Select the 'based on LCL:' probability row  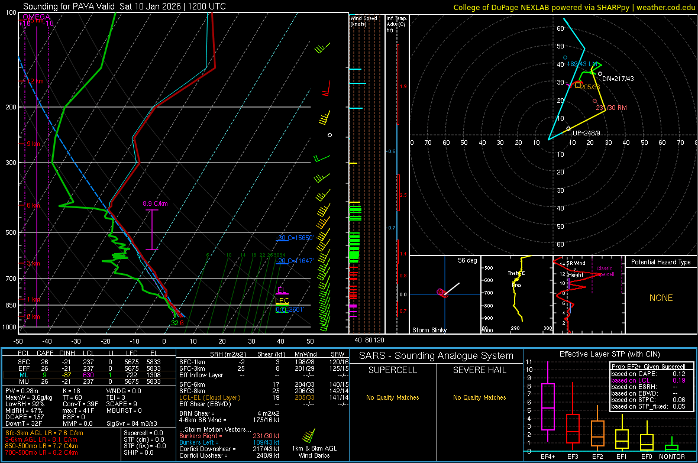click(648, 380)
